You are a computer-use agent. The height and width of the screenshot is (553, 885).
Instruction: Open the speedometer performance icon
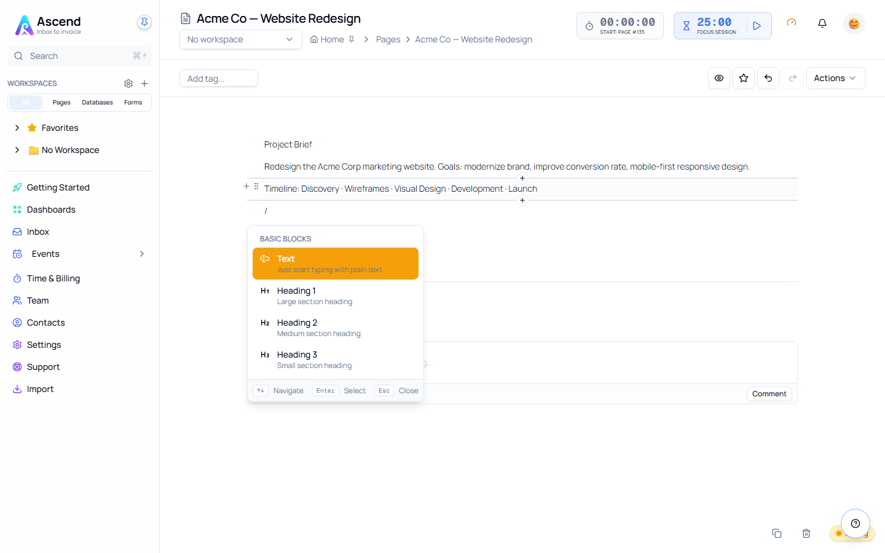[x=792, y=23]
